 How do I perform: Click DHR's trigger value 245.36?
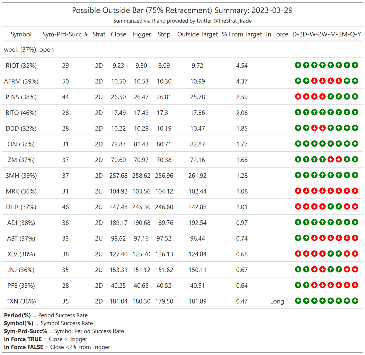pos(141,207)
